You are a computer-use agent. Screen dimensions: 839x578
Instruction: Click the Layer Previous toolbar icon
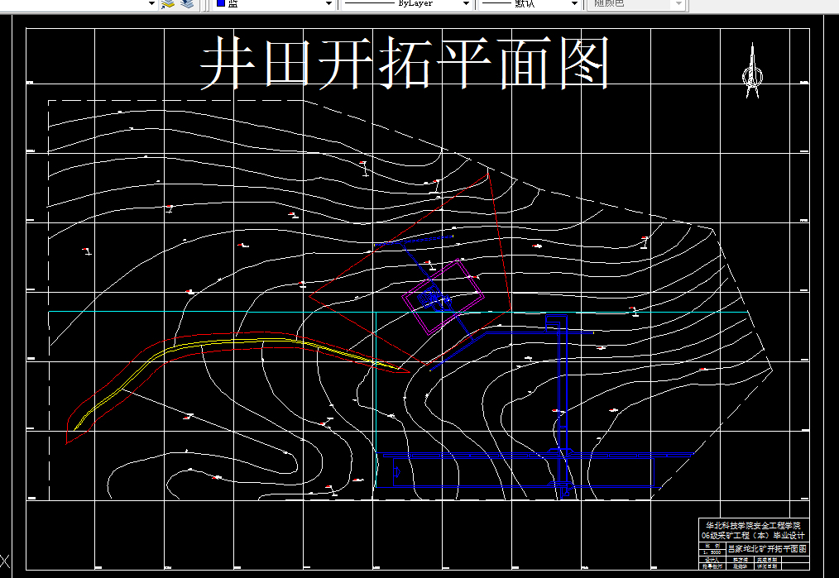coord(186,5)
